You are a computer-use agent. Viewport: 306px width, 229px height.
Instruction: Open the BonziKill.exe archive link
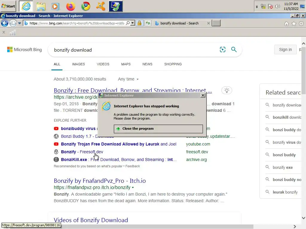119,160
